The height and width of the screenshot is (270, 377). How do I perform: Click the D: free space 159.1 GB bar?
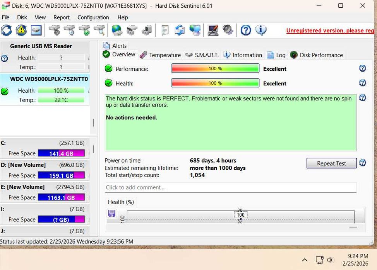click(x=61, y=175)
